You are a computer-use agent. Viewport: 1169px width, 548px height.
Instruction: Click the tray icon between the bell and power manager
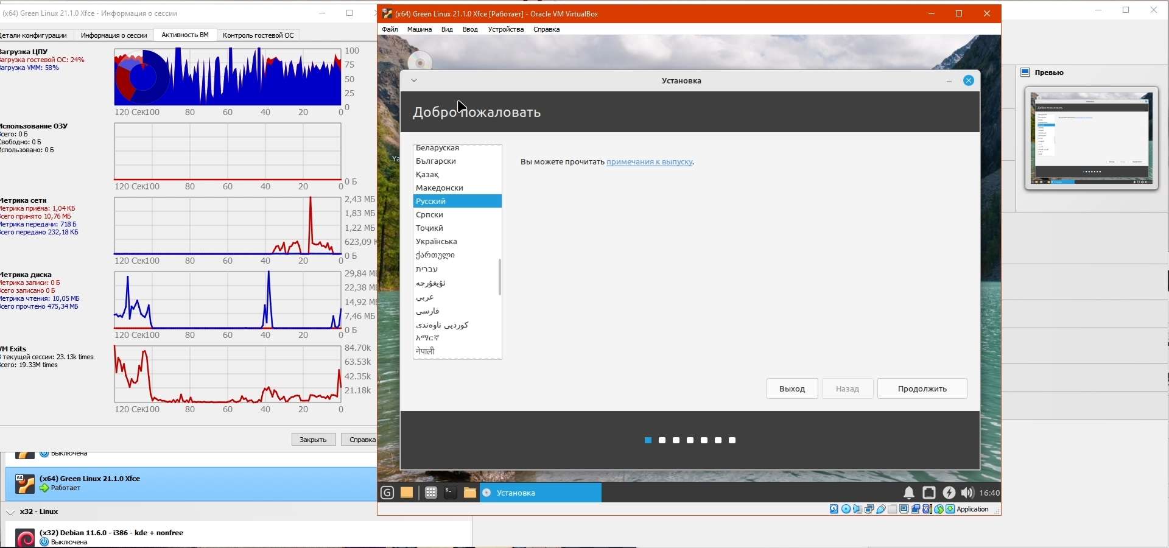[x=929, y=493]
